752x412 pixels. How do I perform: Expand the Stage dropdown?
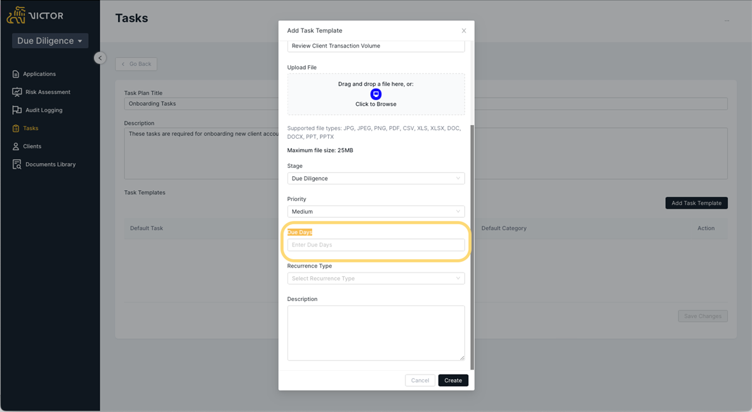[376, 178]
